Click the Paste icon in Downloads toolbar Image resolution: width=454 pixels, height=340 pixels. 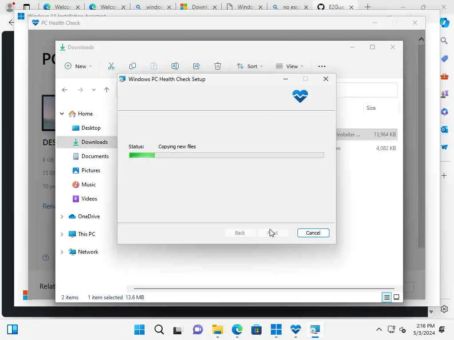pyautogui.click(x=154, y=66)
